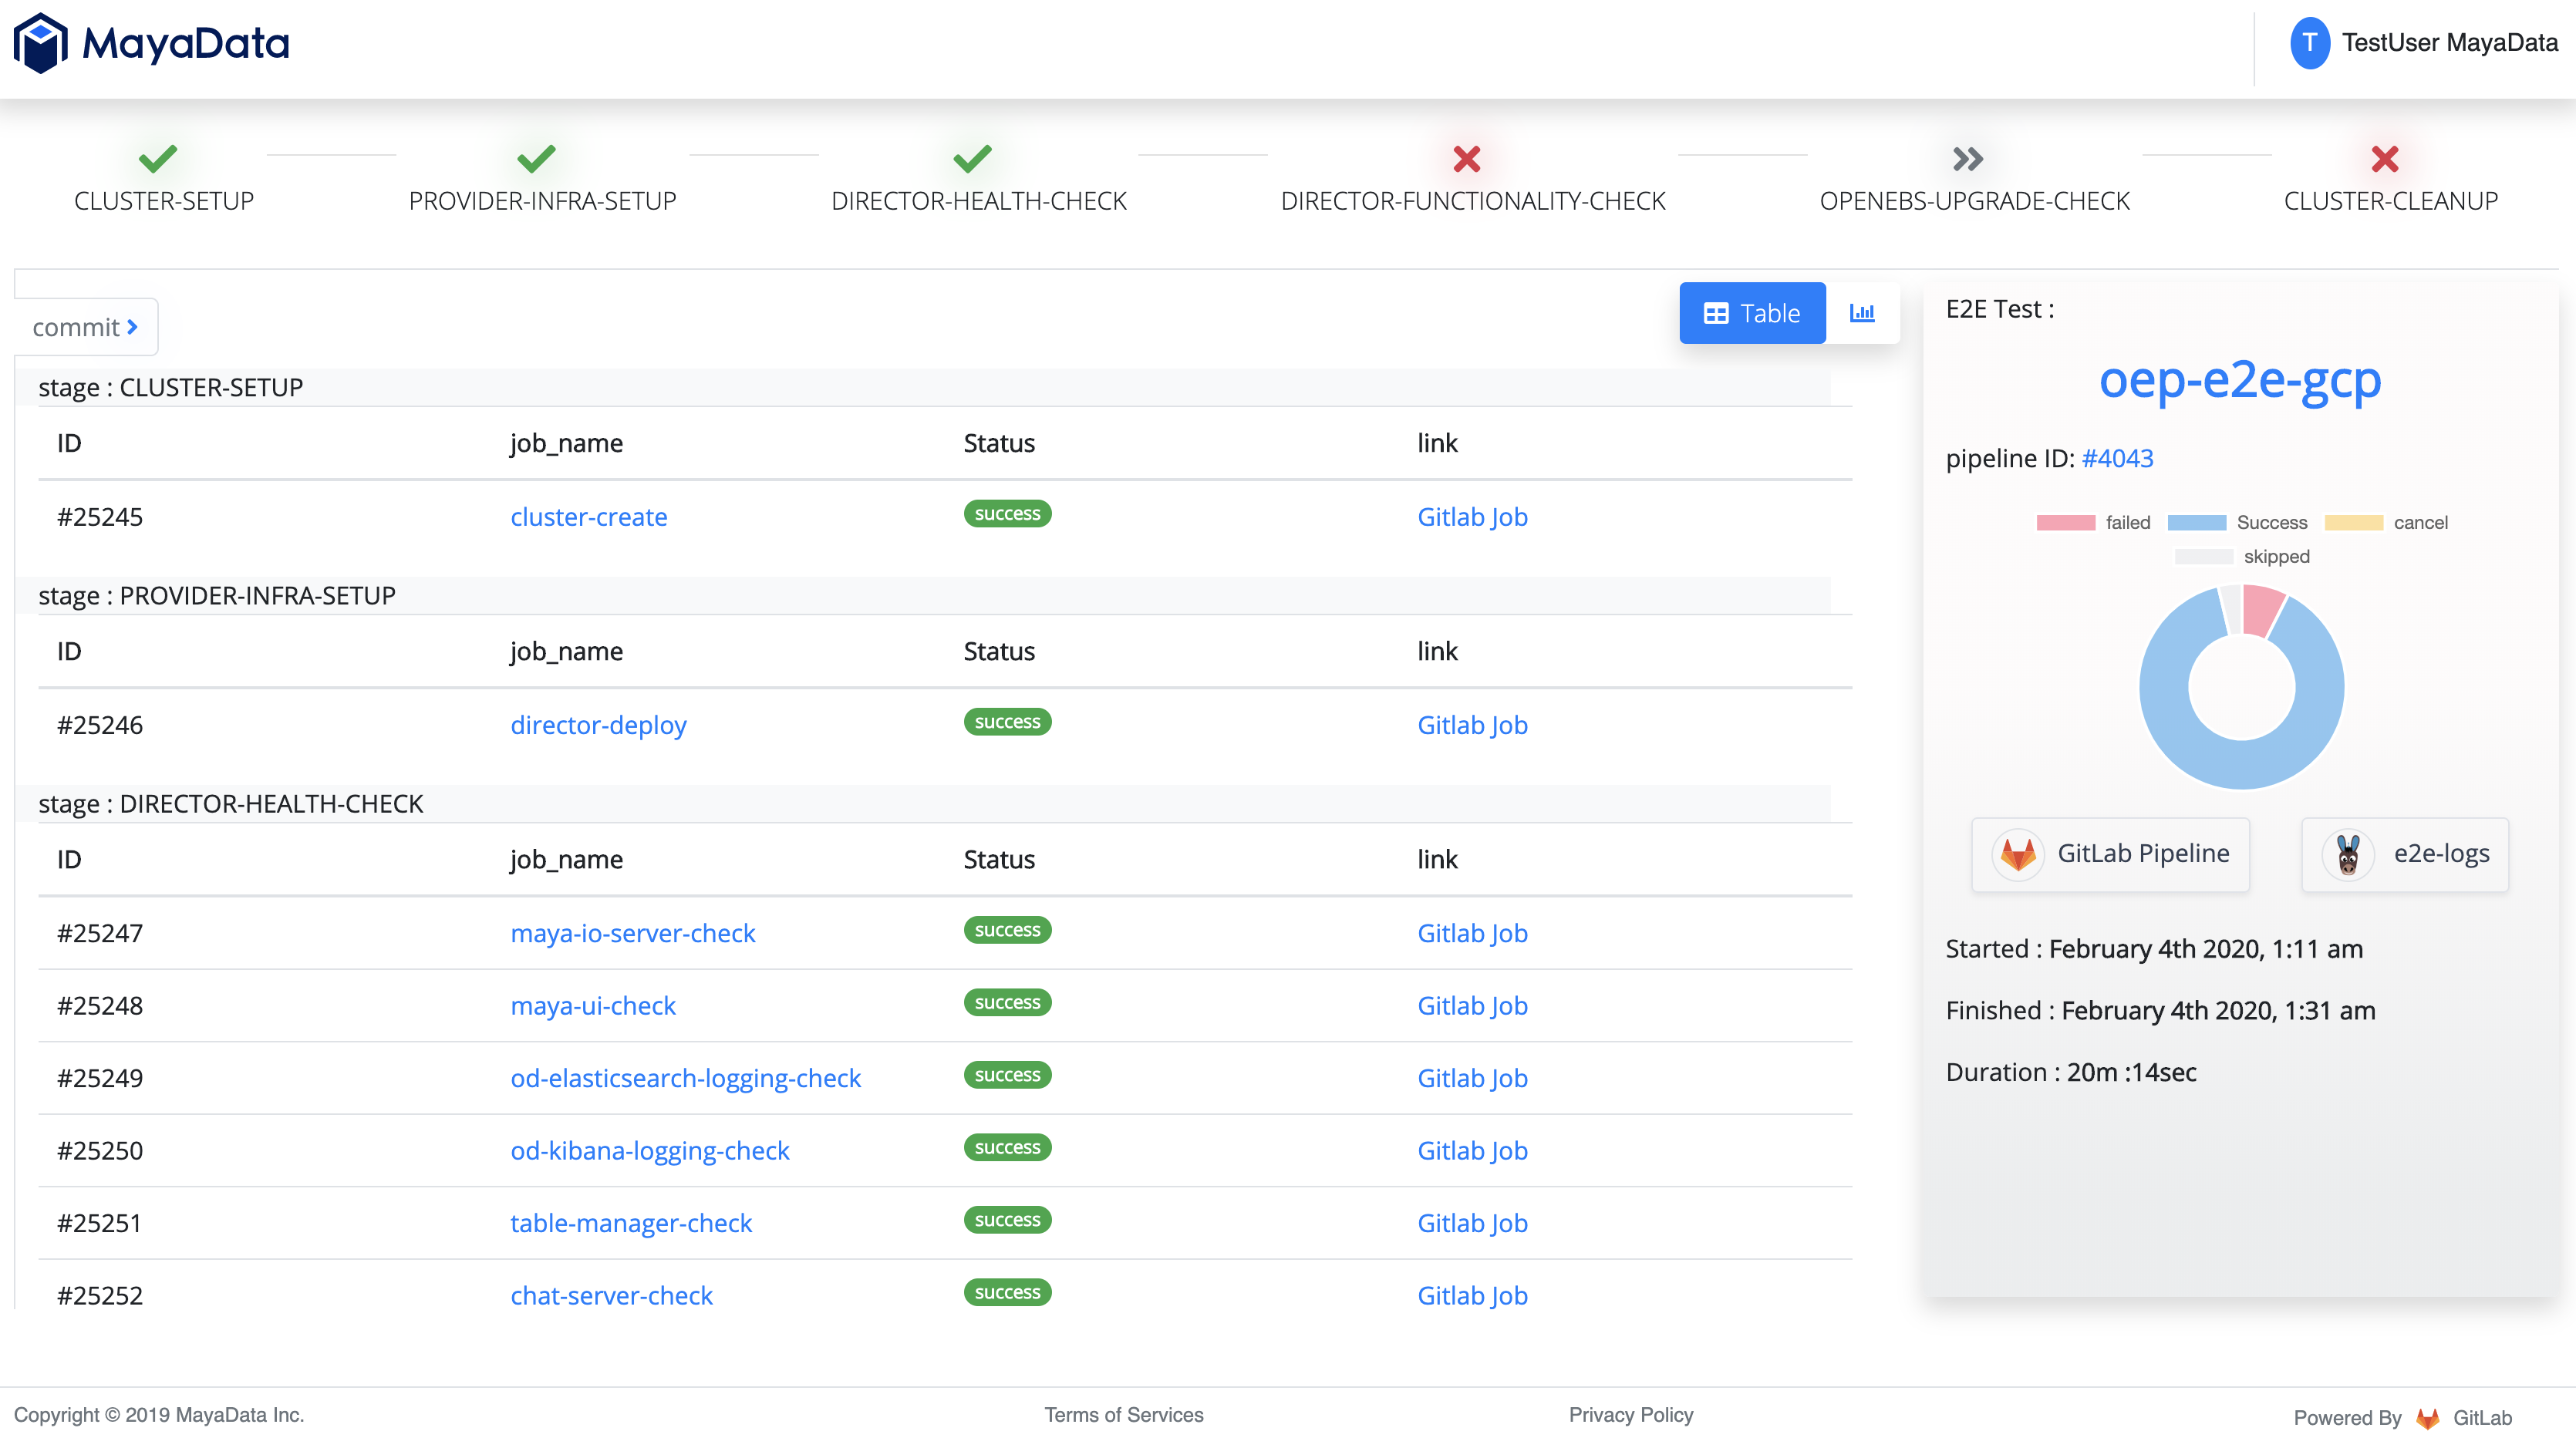The image size is (2576, 1448).
Task: Toggle the cancel legend swatch
Action: [2353, 522]
